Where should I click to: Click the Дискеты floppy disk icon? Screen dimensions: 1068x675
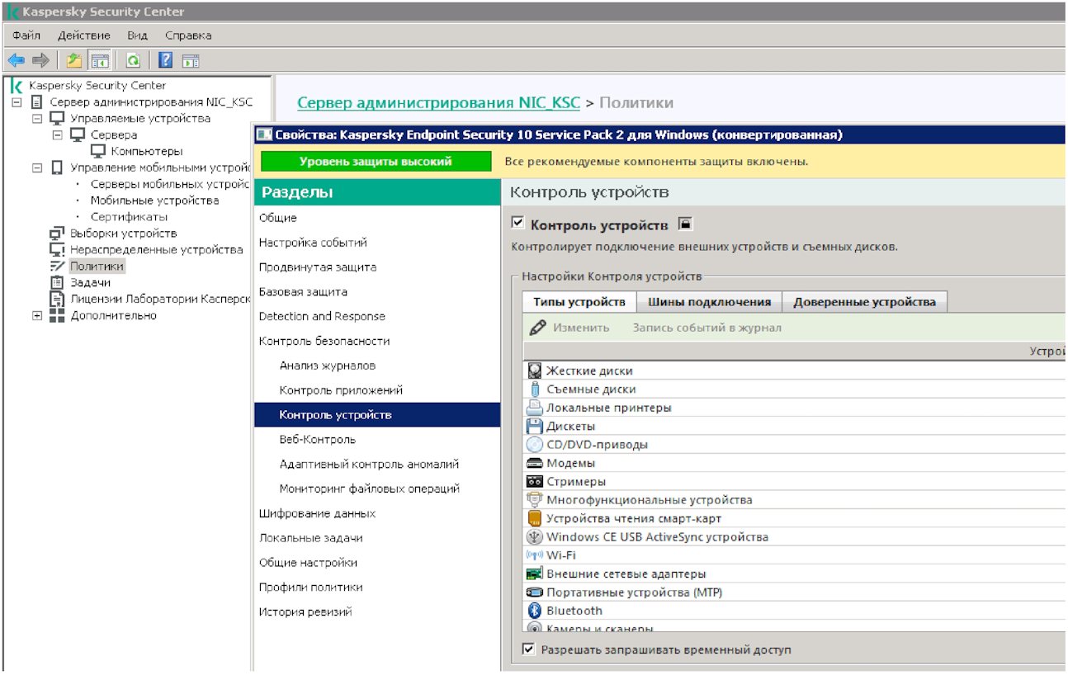(535, 427)
